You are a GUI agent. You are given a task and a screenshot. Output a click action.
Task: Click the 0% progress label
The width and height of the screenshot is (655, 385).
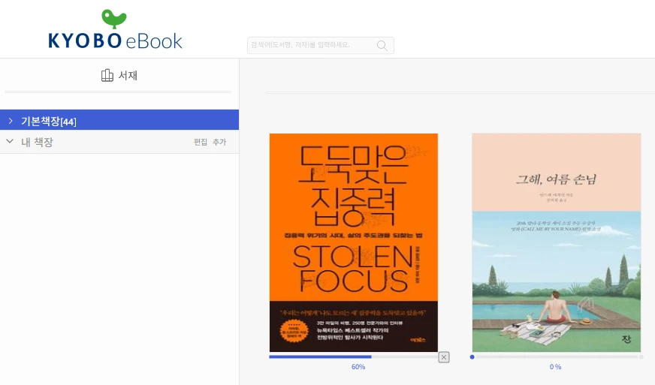[x=555, y=367]
